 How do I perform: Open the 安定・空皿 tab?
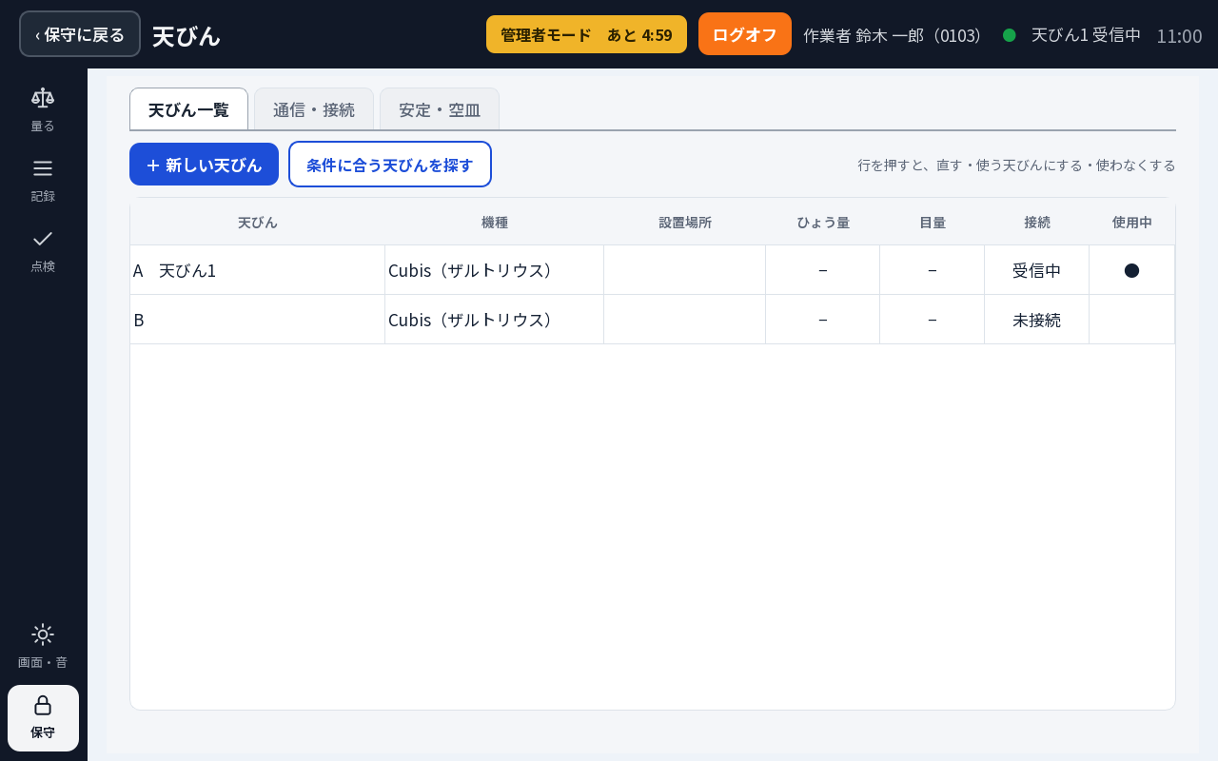tap(440, 109)
